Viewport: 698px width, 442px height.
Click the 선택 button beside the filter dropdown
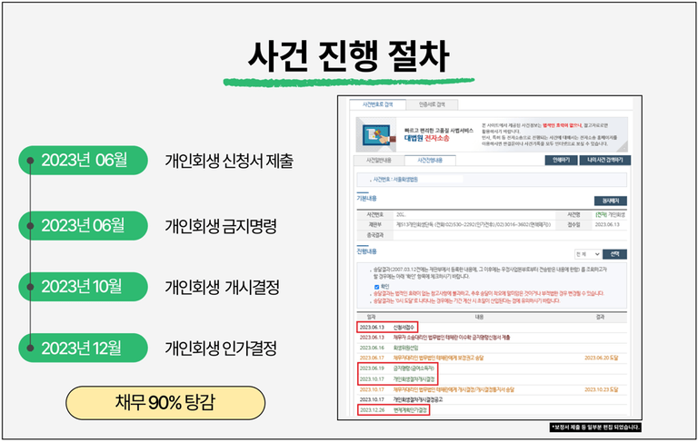pyautogui.click(x=614, y=254)
